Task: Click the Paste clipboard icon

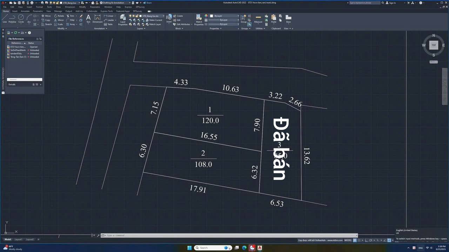Action: [274, 19]
